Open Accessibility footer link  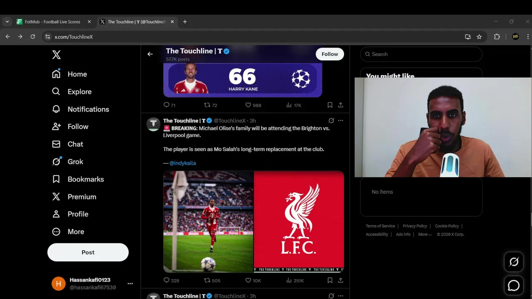377,234
